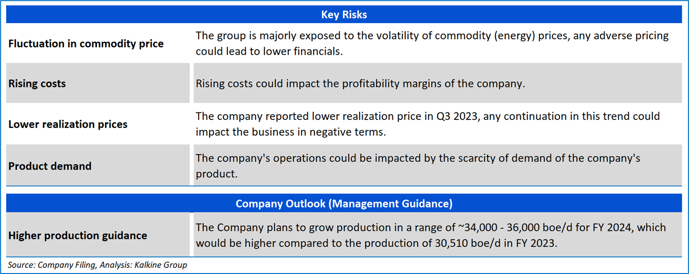689x274 pixels.
Task: Select the Lower realization prices label
Action: click(x=68, y=124)
